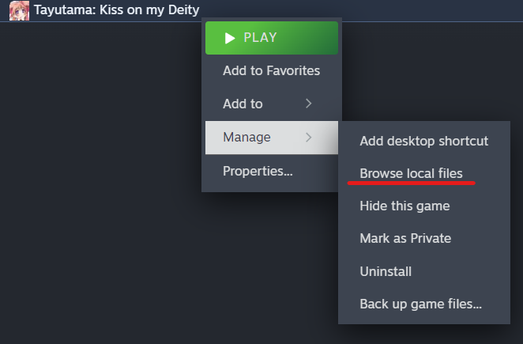Select Add to Favorites menu entry
This screenshot has width=523, height=344.
[x=272, y=71]
